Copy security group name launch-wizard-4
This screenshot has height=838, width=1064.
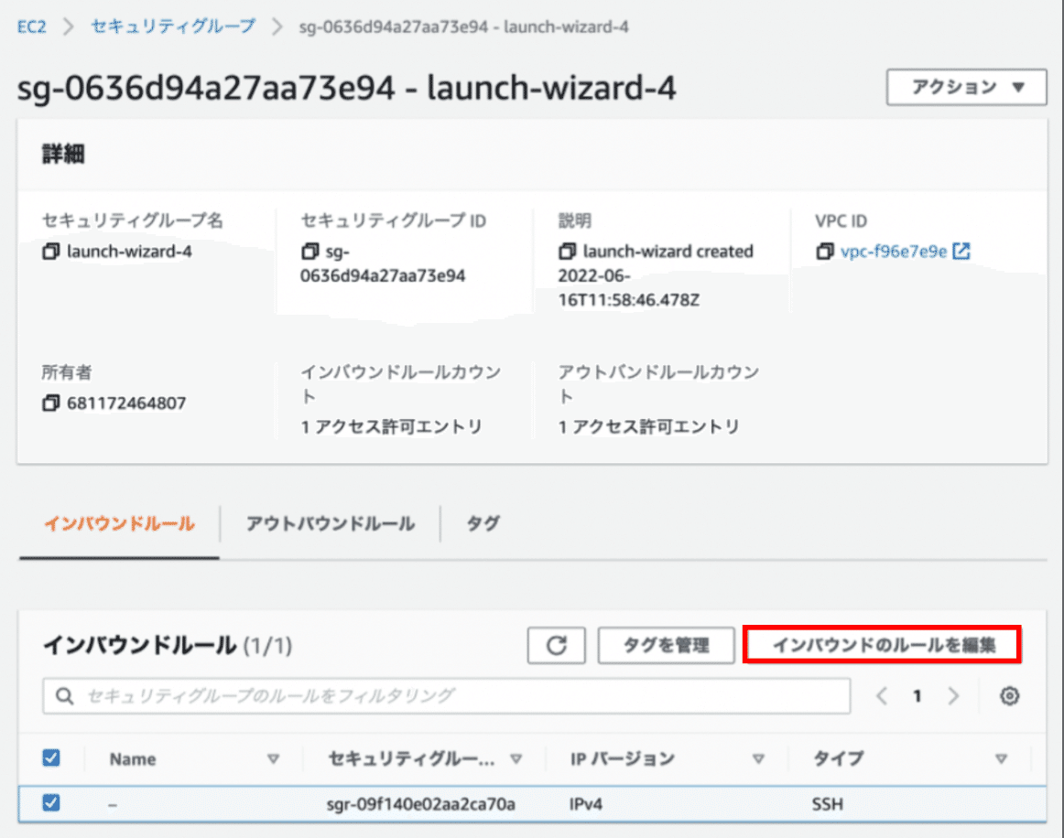(x=51, y=252)
